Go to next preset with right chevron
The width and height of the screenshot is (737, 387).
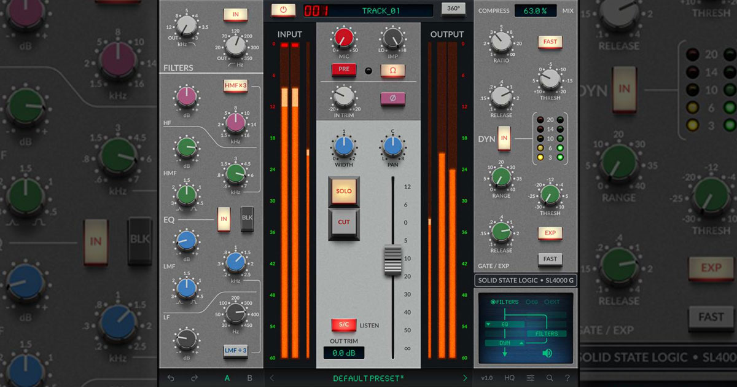[465, 378]
